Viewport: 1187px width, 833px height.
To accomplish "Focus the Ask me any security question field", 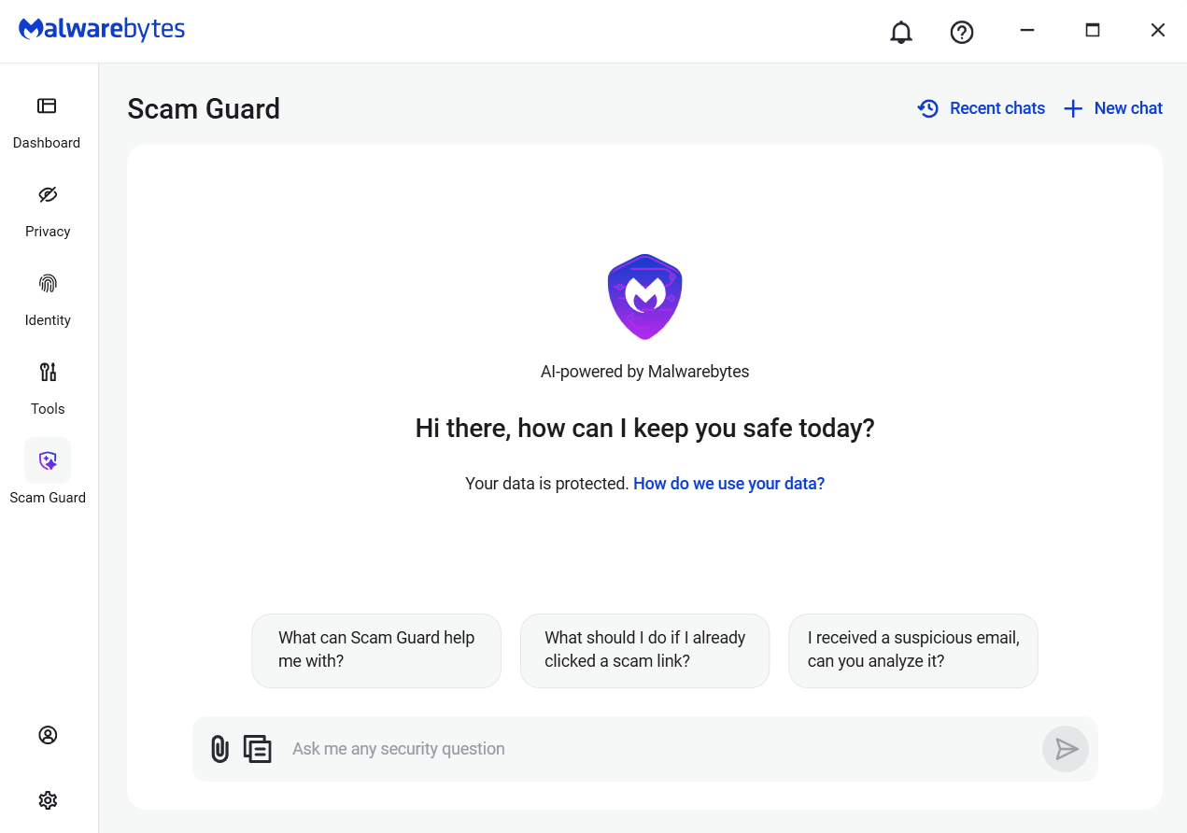I will (x=658, y=749).
